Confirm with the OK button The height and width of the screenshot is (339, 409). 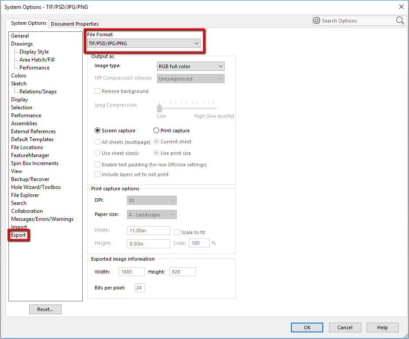307,327
